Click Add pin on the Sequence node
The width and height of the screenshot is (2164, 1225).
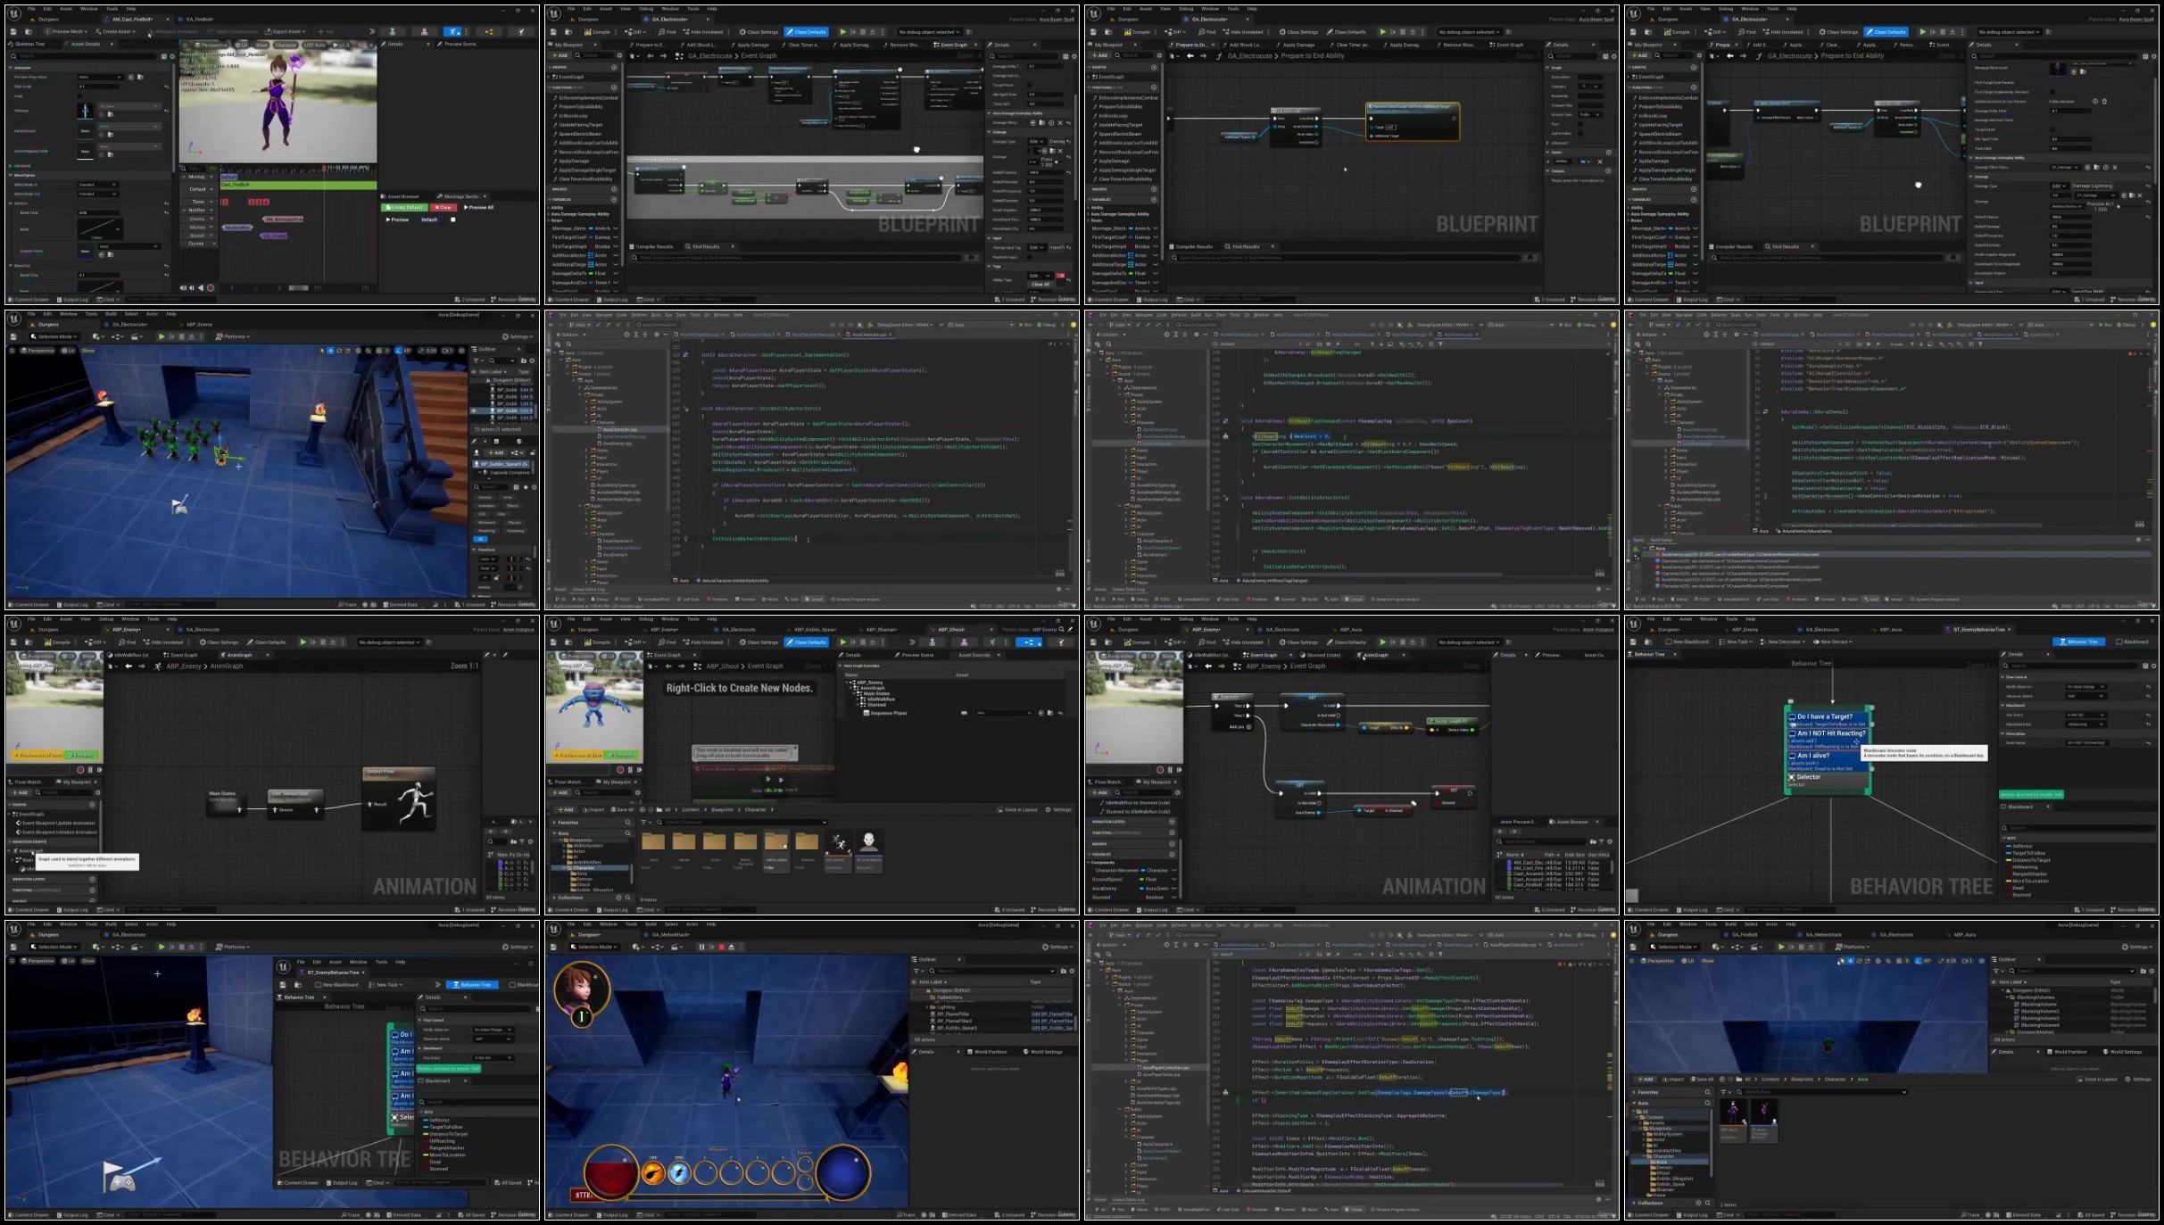pyautogui.click(x=1239, y=726)
